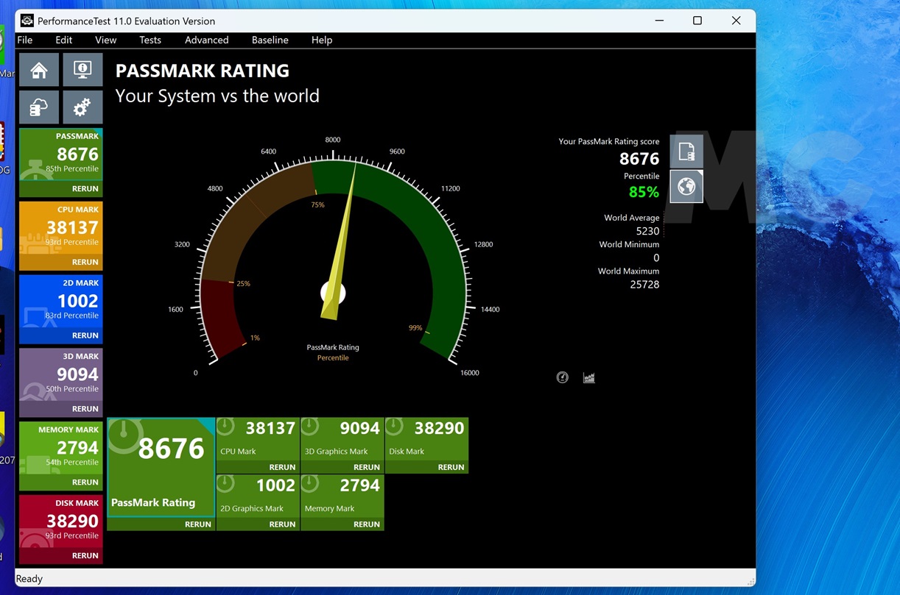
Task: Open the Baseline menu
Action: tap(270, 40)
